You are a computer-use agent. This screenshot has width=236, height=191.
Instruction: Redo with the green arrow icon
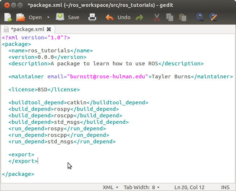[139, 18]
